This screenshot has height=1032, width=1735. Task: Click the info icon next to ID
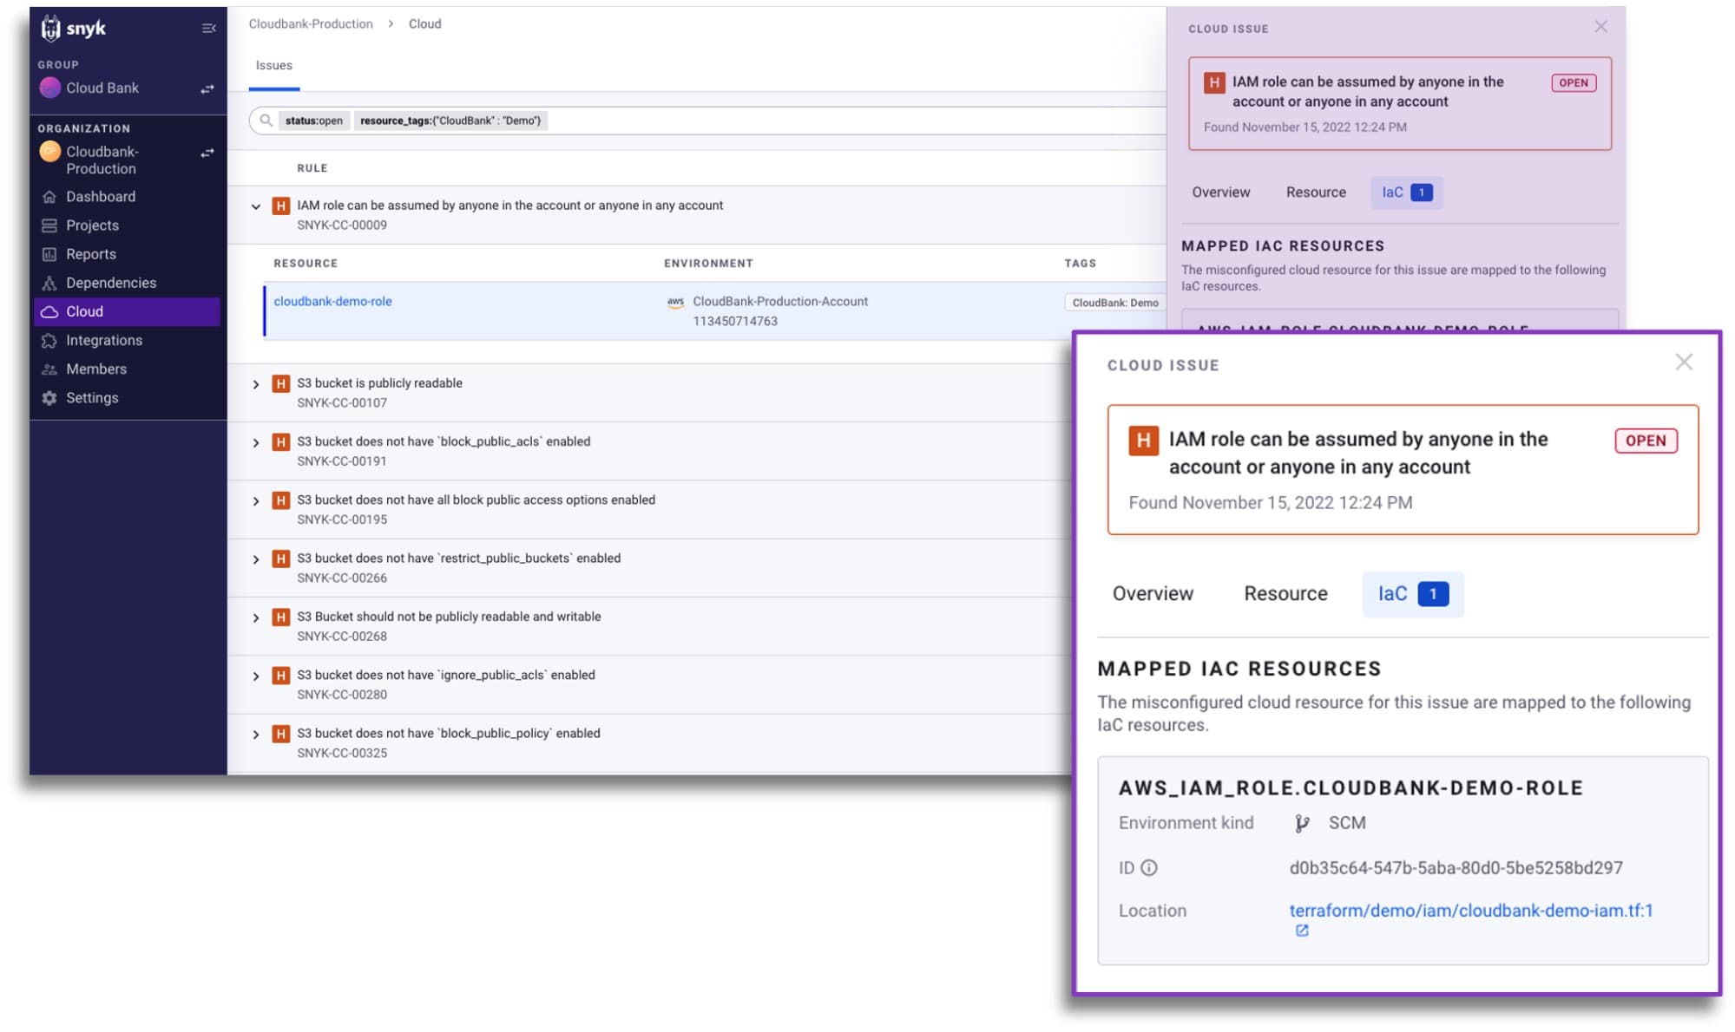point(1150,867)
